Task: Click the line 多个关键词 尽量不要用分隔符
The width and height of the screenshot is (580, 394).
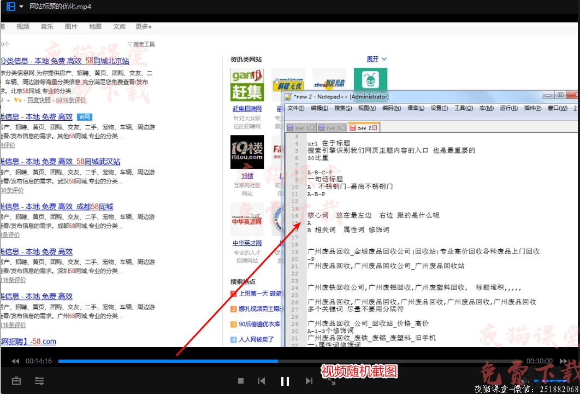Action: pos(356,309)
